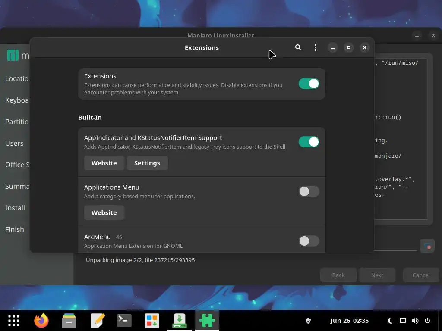Select Finish step in installer sidebar
The image size is (442, 331).
click(x=15, y=229)
